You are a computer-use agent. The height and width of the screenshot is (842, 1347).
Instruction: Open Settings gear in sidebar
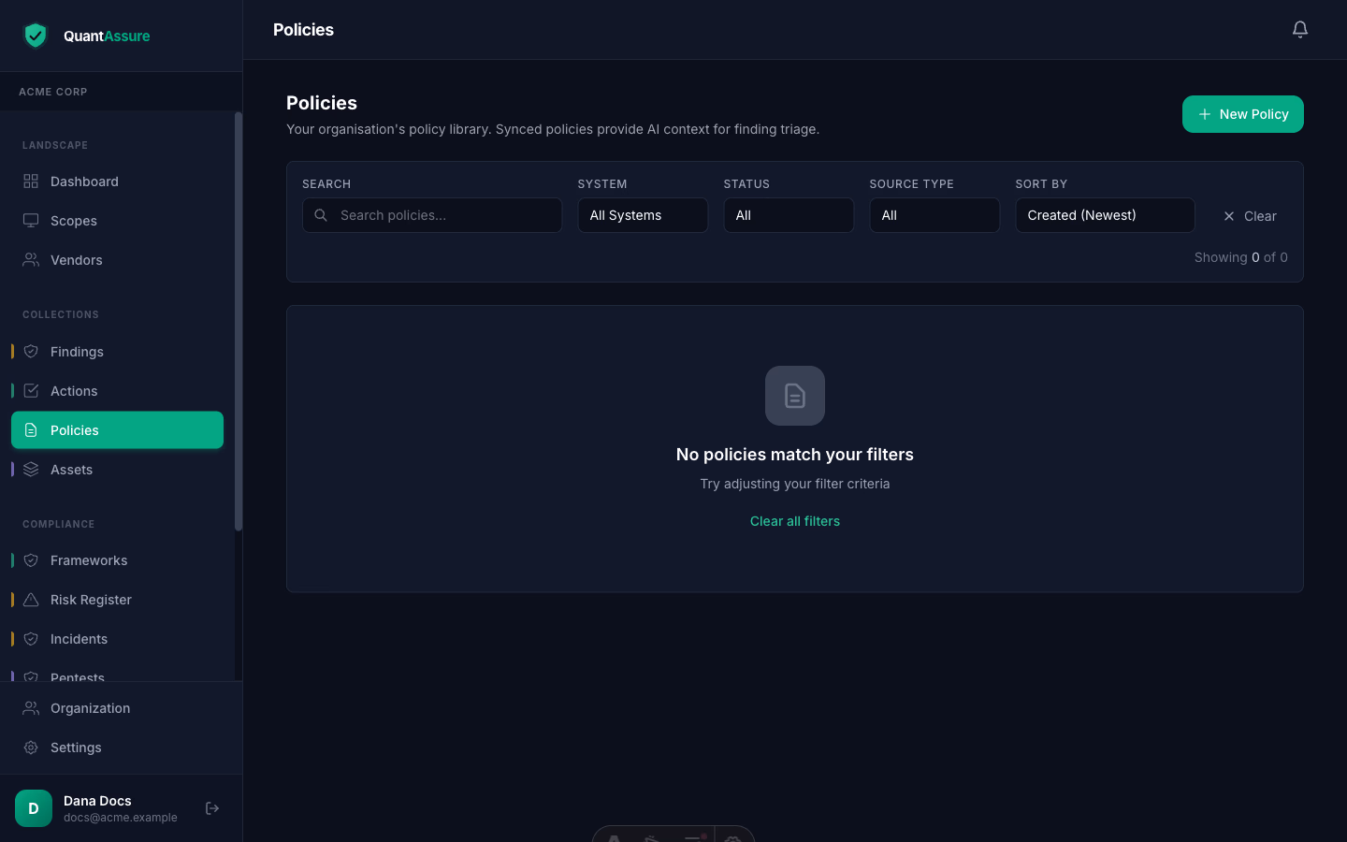click(x=31, y=748)
